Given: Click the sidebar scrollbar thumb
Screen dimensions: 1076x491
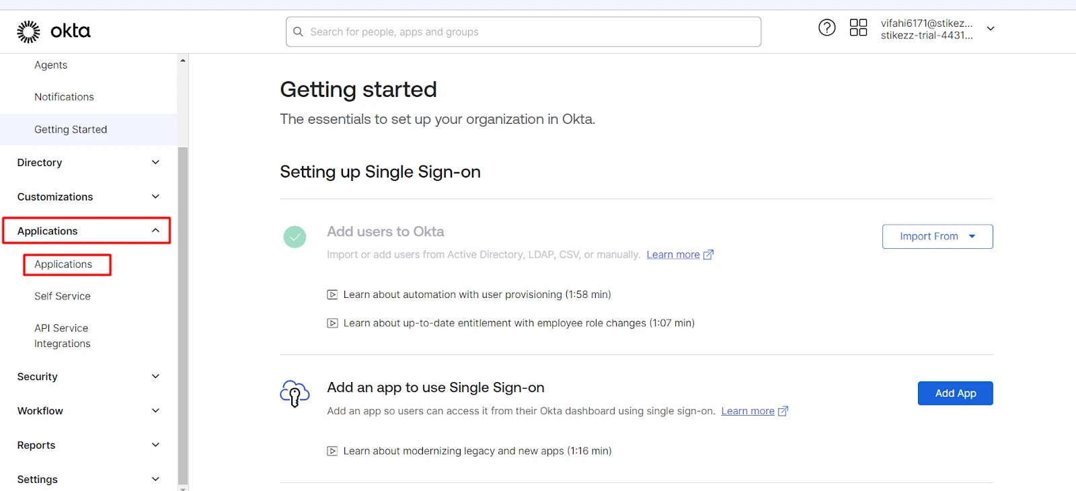Looking at the screenshot, I should 183,315.
